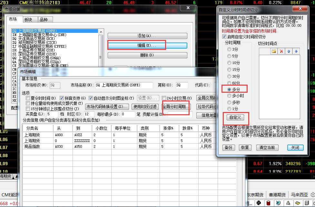Check the 24小时交易 option
This screenshot has width=315, height=207.
[164, 98]
